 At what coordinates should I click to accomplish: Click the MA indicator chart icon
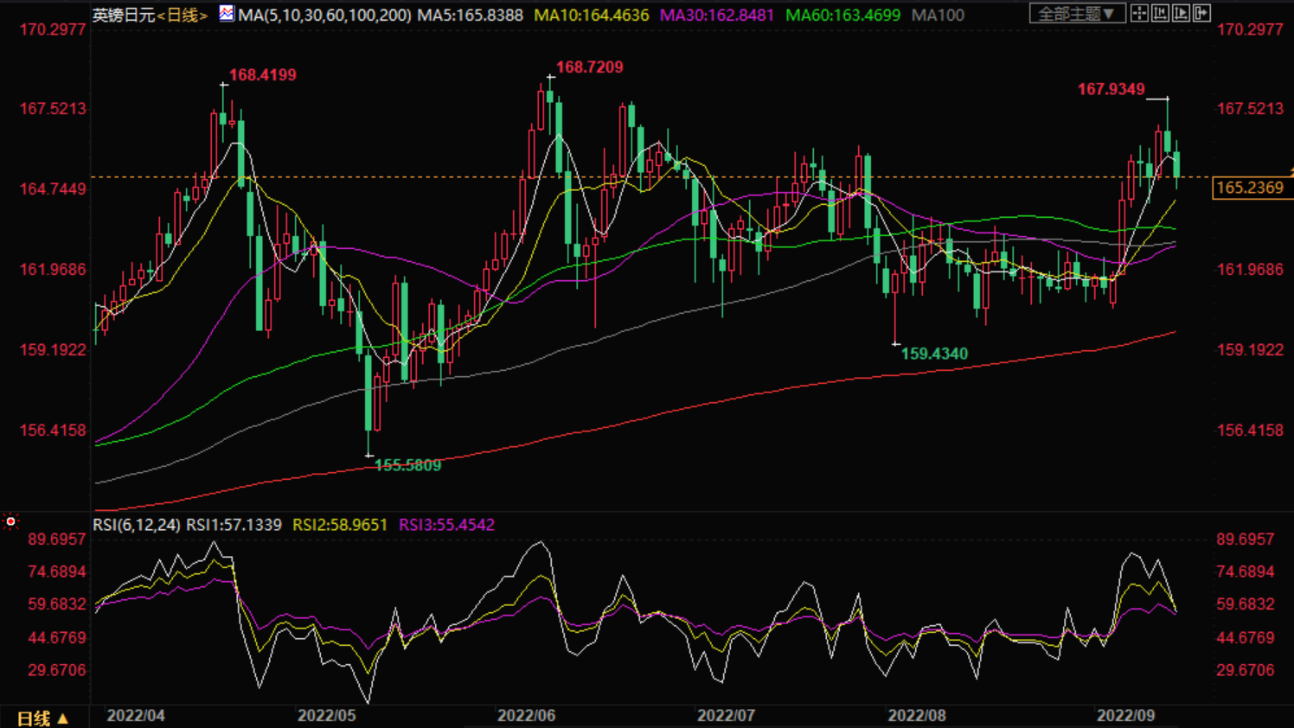[x=226, y=14]
